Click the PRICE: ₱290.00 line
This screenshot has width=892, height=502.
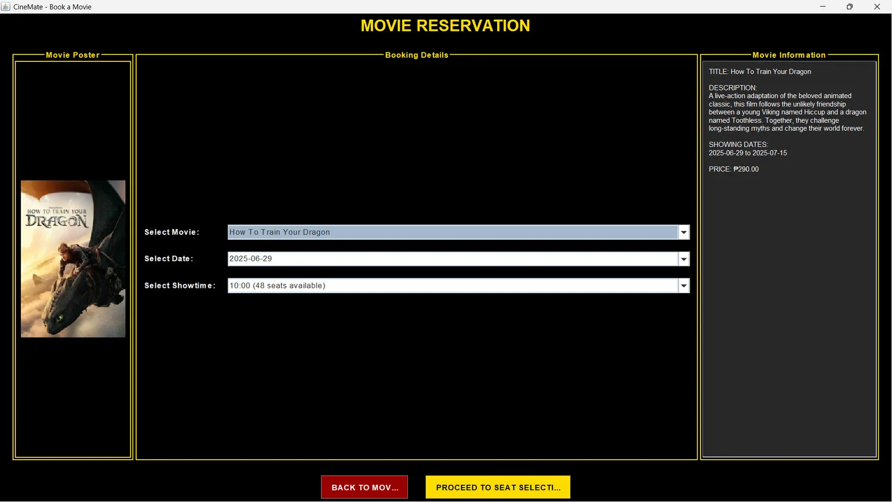pos(734,169)
